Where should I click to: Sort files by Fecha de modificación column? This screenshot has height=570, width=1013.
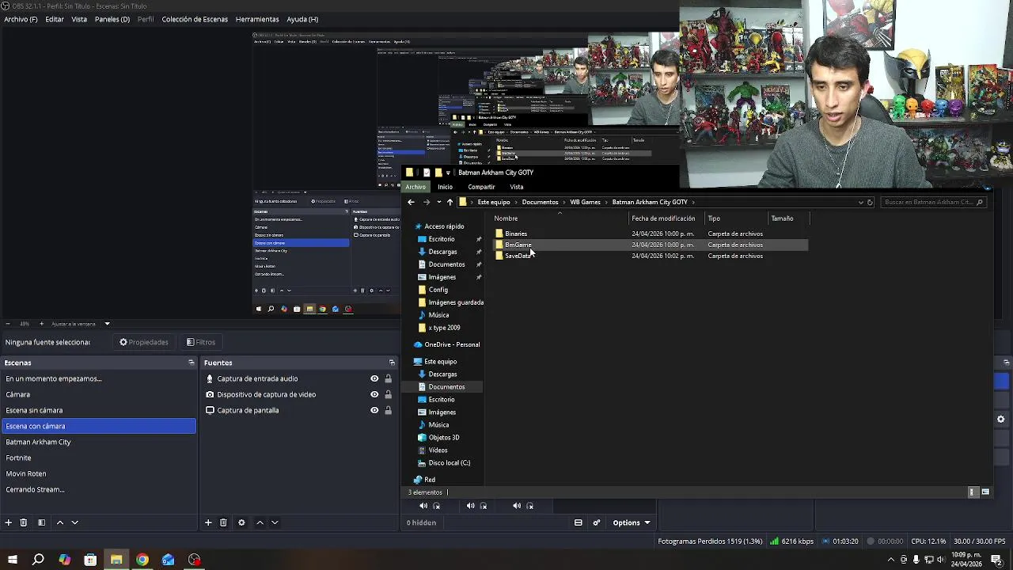click(x=663, y=218)
